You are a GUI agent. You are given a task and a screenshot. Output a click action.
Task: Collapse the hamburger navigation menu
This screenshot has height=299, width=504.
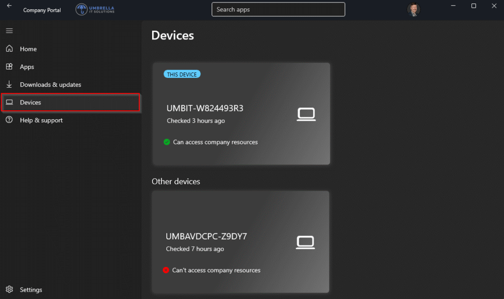(9, 31)
